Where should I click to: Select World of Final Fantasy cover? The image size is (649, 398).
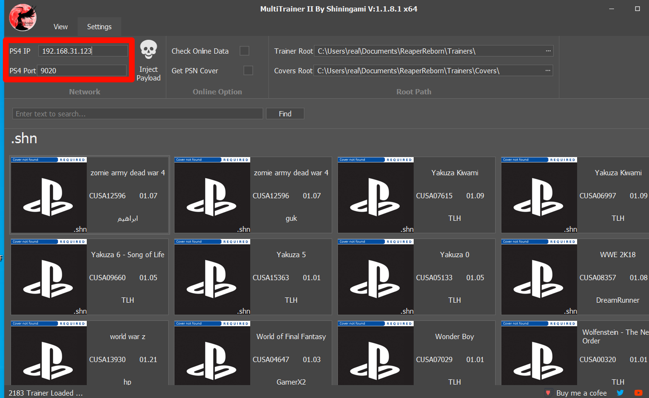[x=212, y=353]
